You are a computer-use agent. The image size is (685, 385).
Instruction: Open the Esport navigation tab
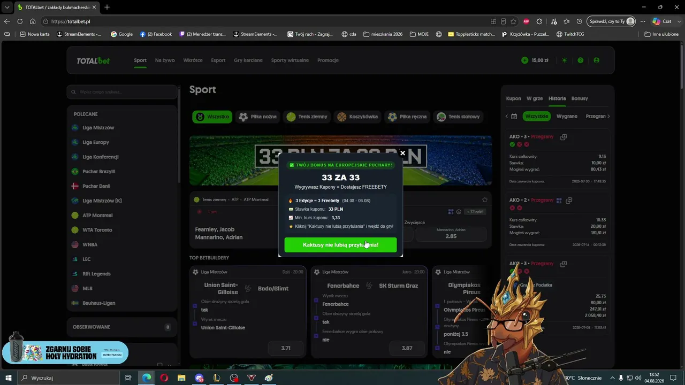tap(218, 60)
